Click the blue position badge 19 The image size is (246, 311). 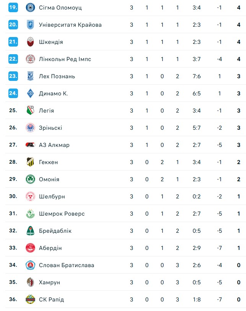point(13,8)
